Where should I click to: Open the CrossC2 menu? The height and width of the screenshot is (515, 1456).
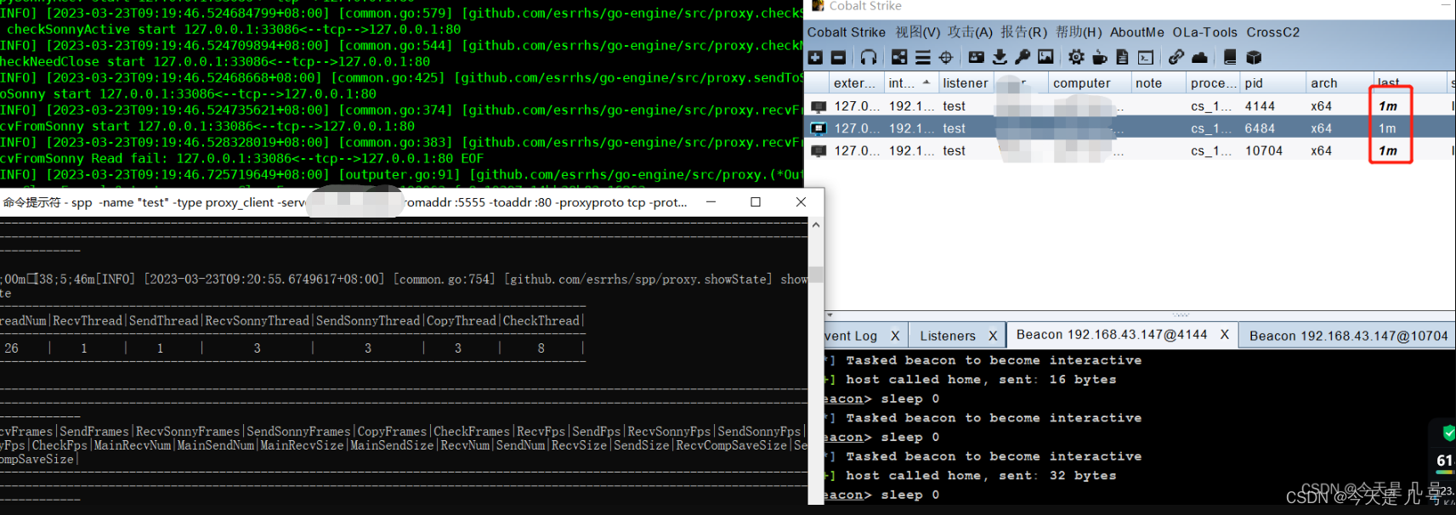[1272, 32]
